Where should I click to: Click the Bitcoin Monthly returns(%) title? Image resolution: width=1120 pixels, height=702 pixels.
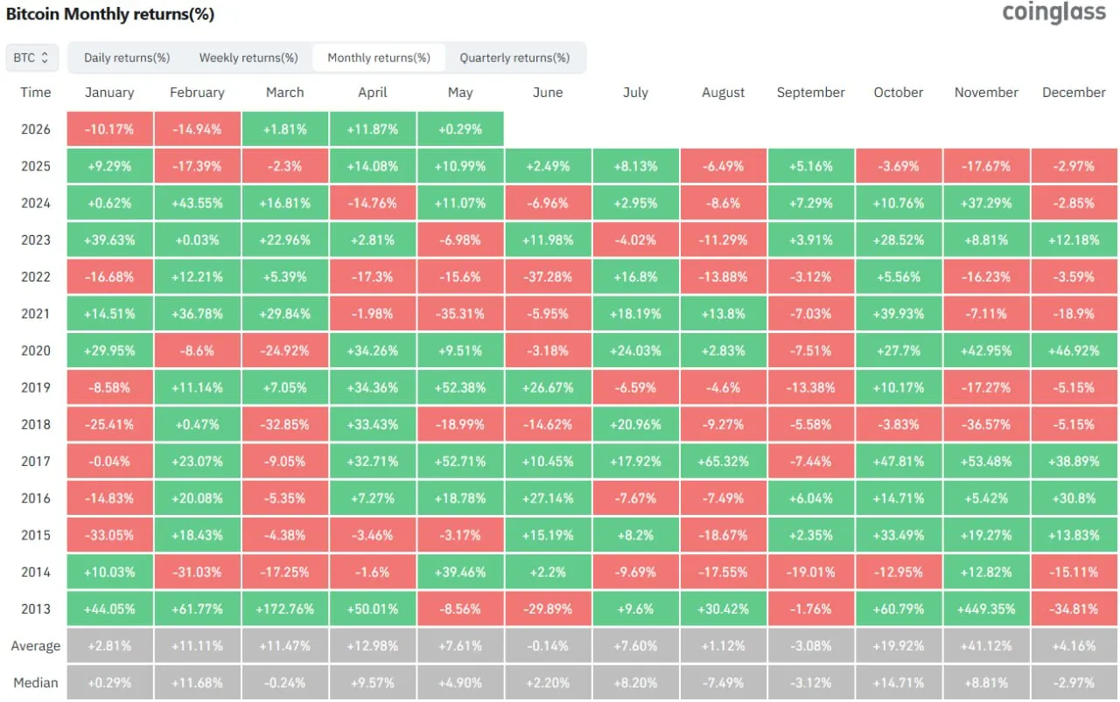click(110, 14)
